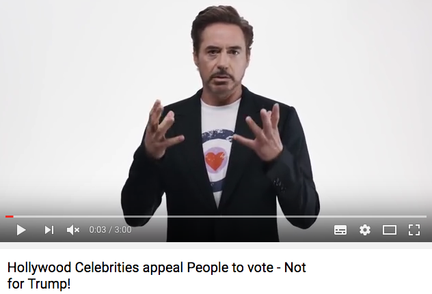This screenshot has width=432, height=294.
Task: Play the video with the play button
Action: (x=21, y=230)
